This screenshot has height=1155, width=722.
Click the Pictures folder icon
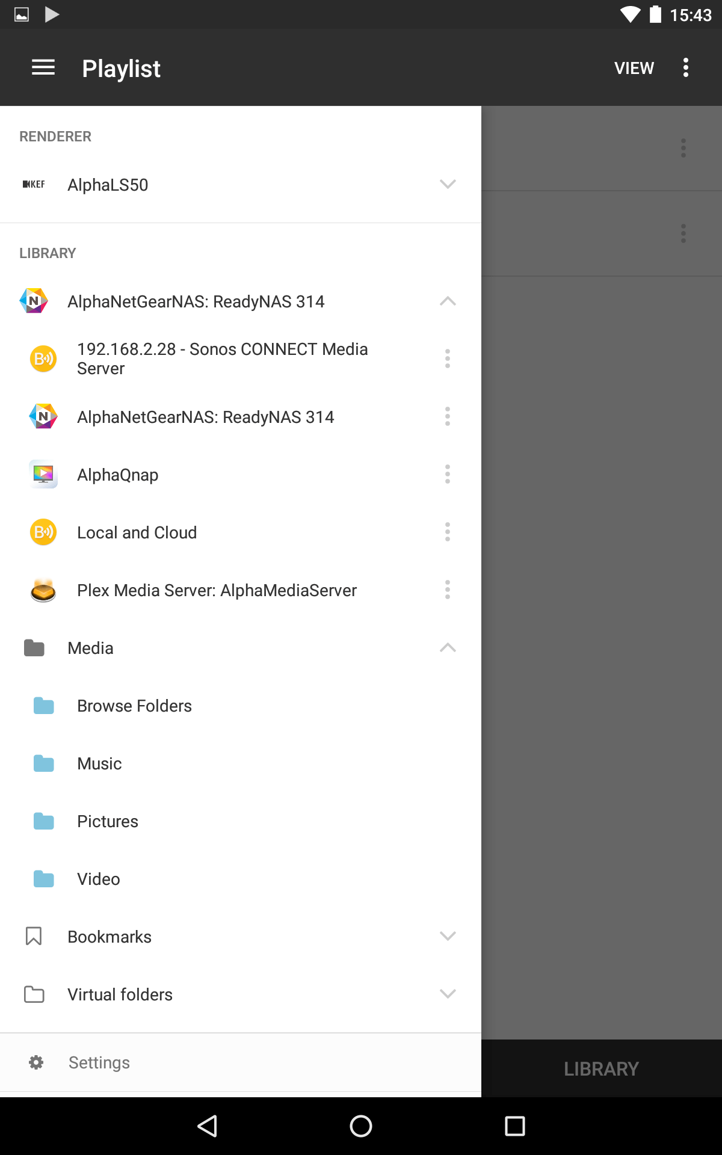pyautogui.click(x=44, y=821)
